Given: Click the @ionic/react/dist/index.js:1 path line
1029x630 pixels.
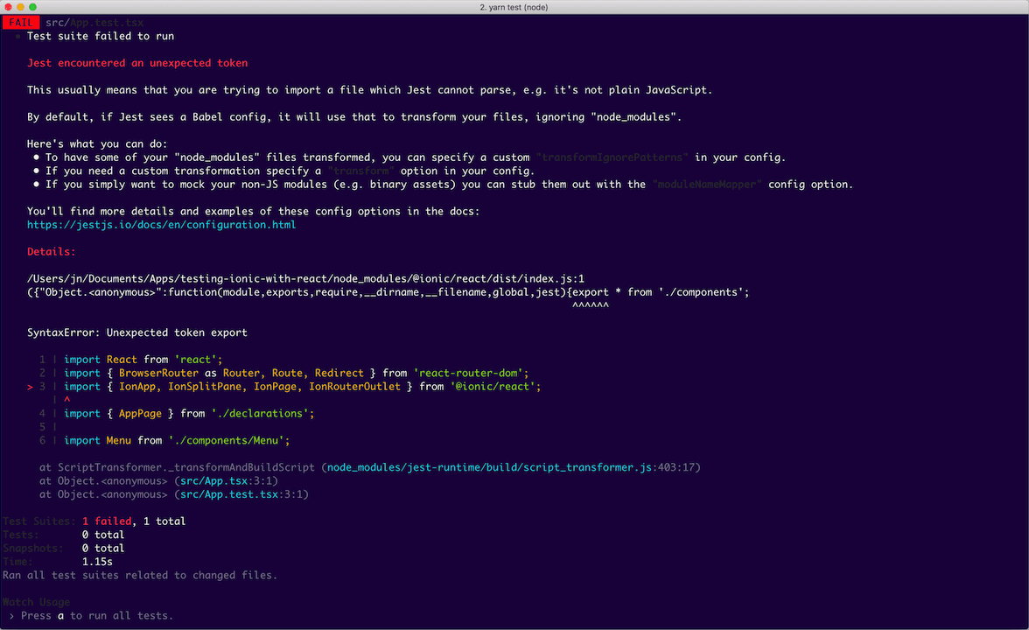Looking at the screenshot, I should (306, 278).
